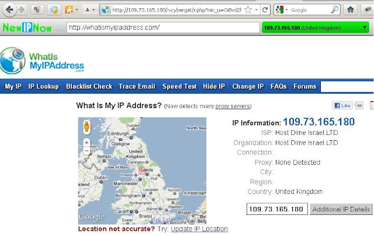Click the site globe icon in URL bar
Image resolution: width=374 pixels, height=236 pixels.
[105, 10]
